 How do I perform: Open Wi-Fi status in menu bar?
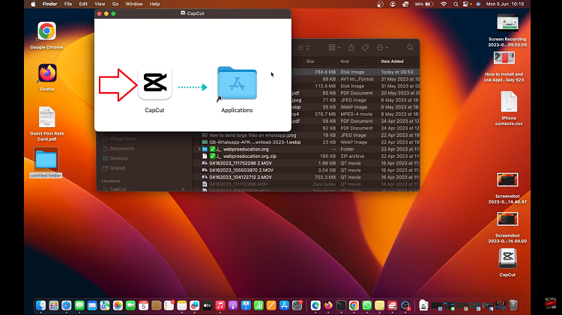pos(444,4)
